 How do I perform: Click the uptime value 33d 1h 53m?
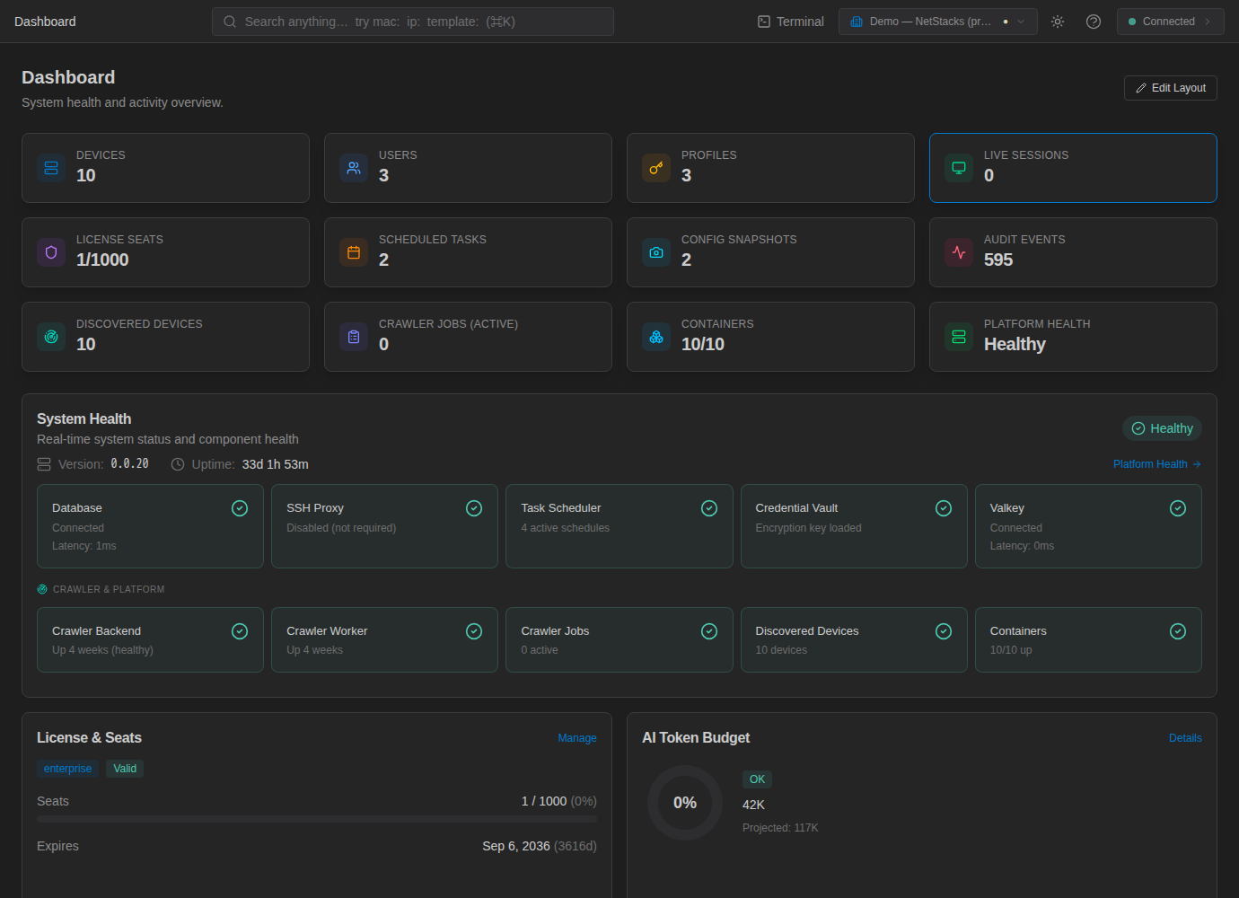click(276, 464)
